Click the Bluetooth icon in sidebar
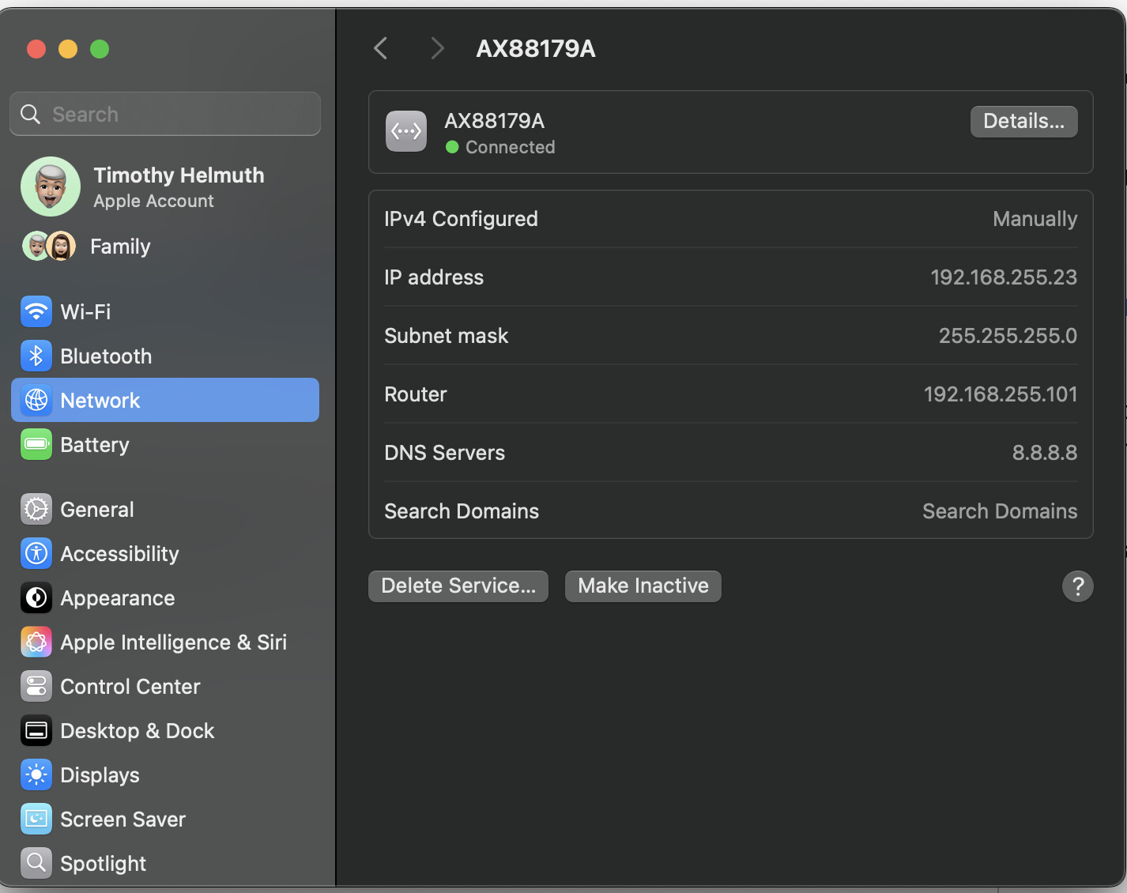 pyautogui.click(x=36, y=356)
